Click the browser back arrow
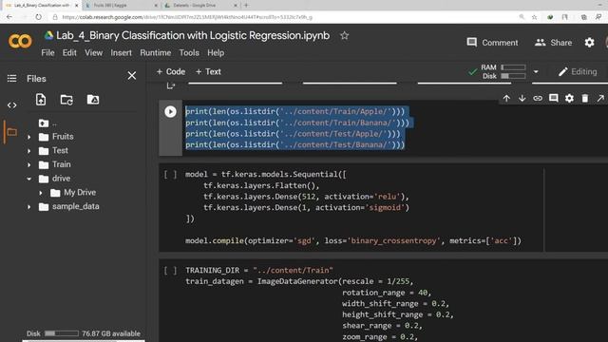This screenshot has height=342, width=608. [x=9, y=17]
